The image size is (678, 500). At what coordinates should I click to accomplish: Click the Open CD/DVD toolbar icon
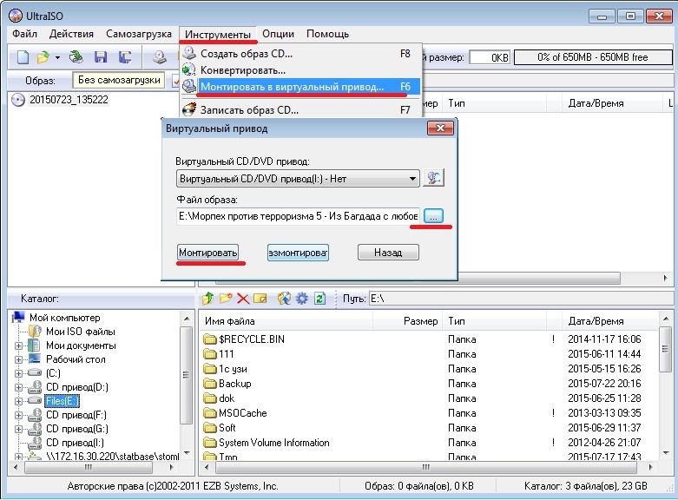point(76,57)
